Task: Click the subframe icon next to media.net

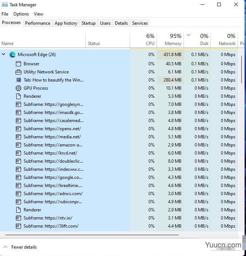Action: point(18,137)
